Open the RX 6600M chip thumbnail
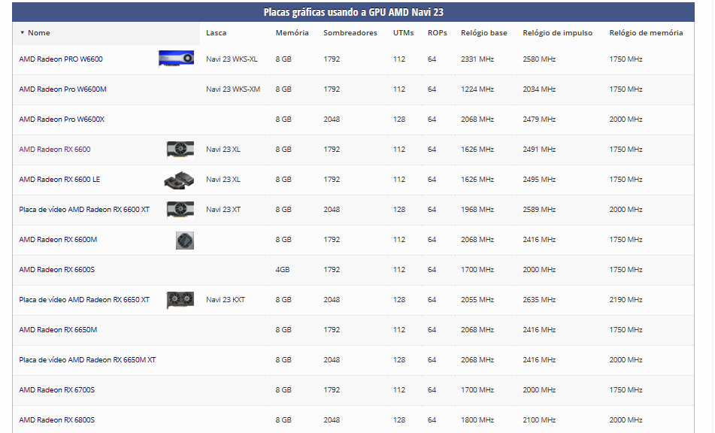 pyautogui.click(x=185, y=241)
